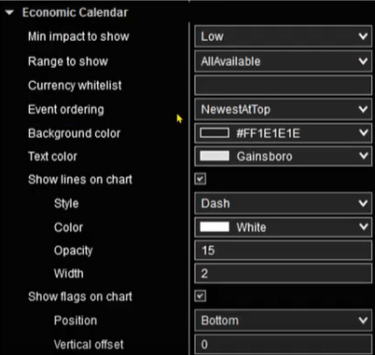The width and height of the screenshot is (375, 355).
Task: Collapse the Economic Calendar section
Action: tap(9, 13)
